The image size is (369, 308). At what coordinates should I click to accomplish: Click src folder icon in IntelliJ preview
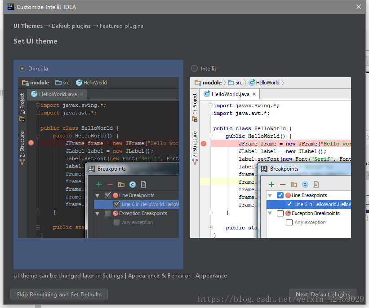tap(231, 83)
